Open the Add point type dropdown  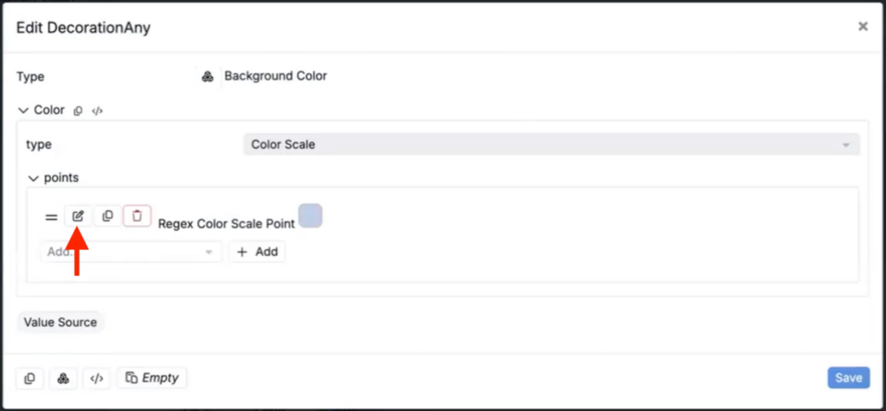(131, 252)
